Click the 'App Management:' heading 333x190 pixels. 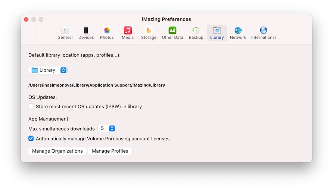coord(49,119)
